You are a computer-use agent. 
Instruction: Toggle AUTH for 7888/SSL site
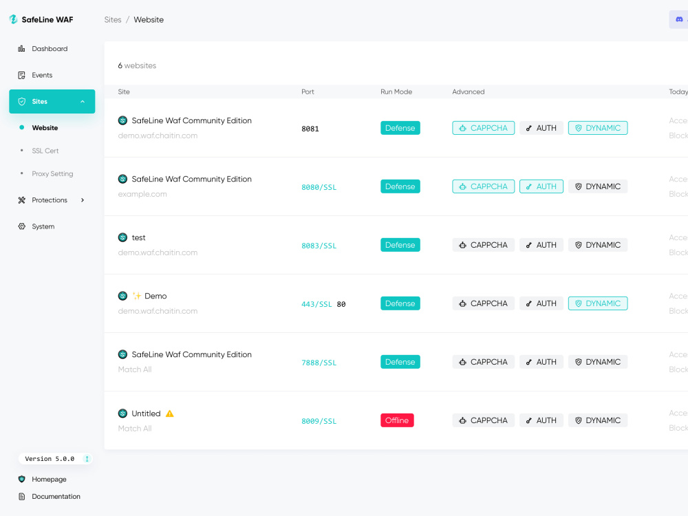tap(541, 362)
